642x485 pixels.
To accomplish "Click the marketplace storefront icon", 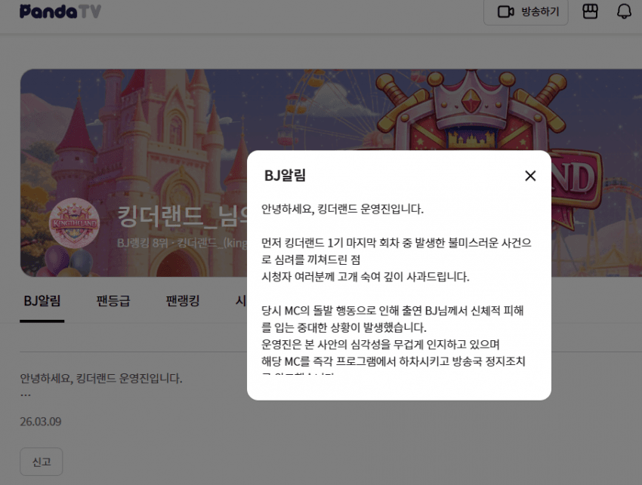I will (x=590, y=11).
